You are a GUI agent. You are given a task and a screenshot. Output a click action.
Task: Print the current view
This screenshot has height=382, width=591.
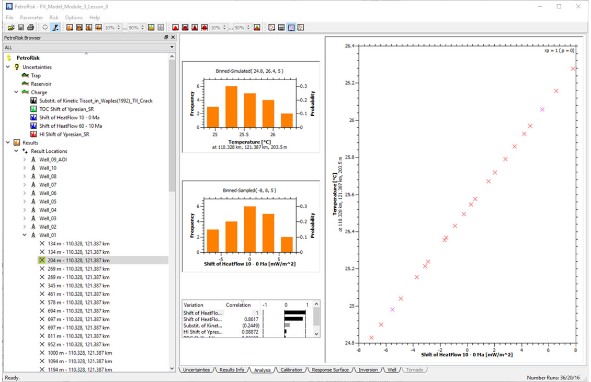[31, 27]
